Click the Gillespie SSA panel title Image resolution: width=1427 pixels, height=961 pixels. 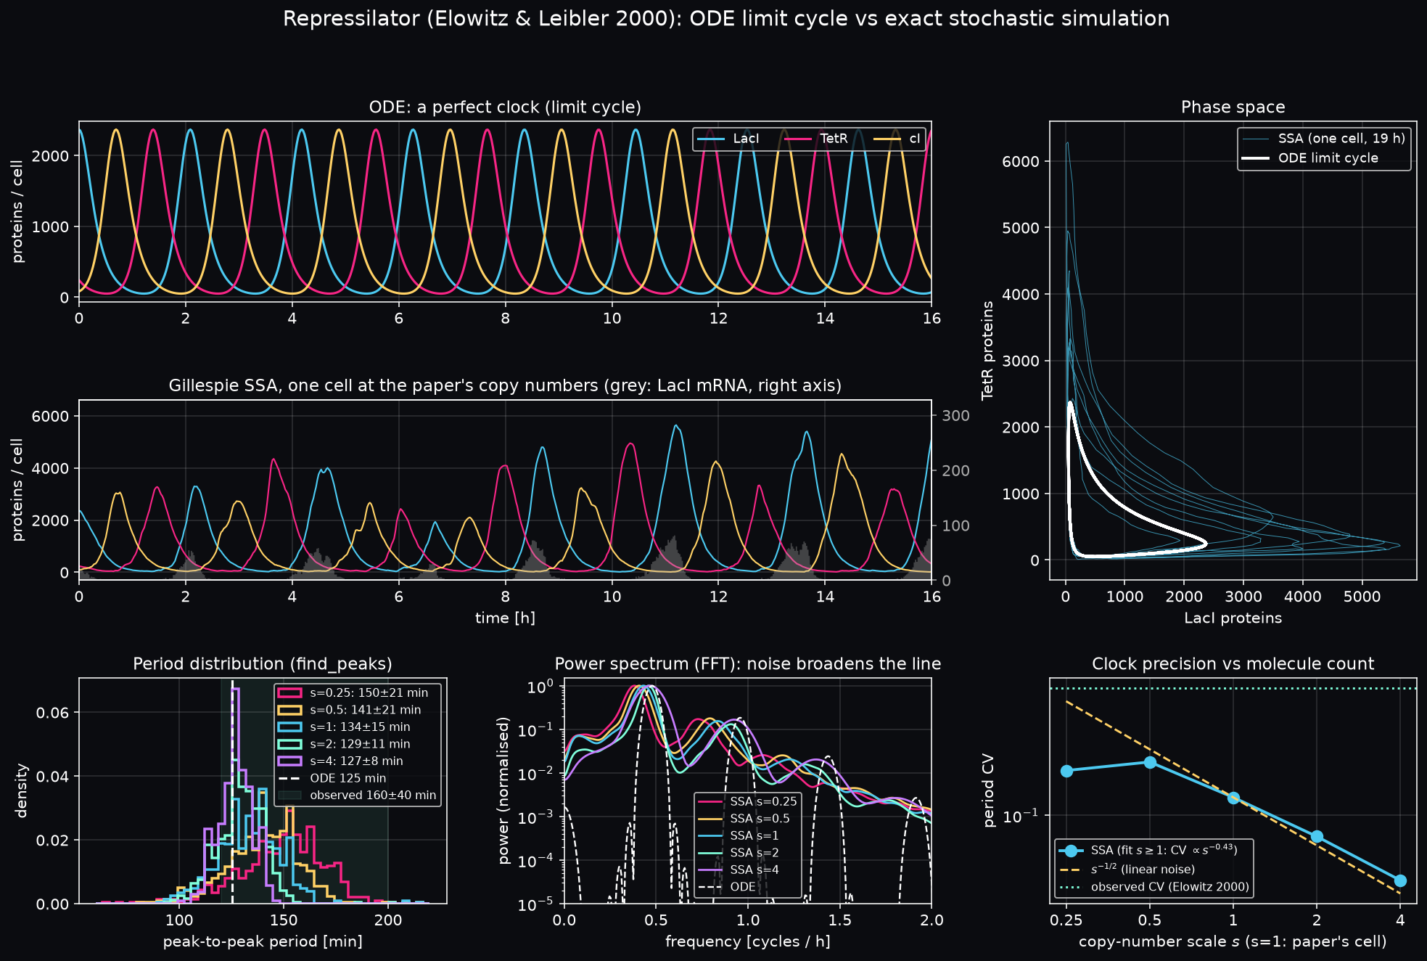point(505,385)
